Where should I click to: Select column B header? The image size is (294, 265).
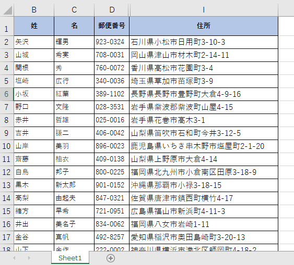pos(34,10)
